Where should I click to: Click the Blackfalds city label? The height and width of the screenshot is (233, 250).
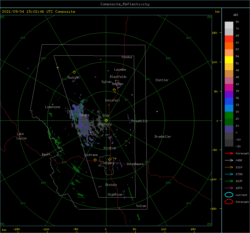(x=118, y=77)
